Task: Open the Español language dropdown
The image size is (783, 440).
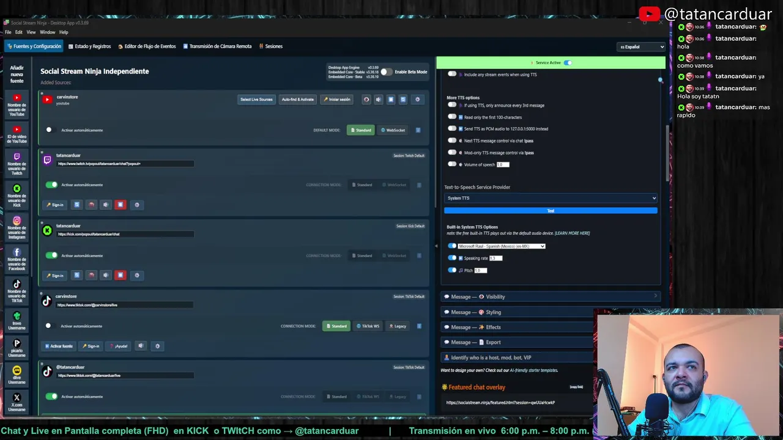Action: coord(641,46)
